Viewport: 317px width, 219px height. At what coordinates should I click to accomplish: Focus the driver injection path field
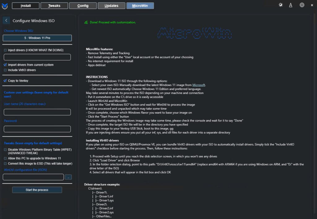pyautogui.click(x=37, y=57)
